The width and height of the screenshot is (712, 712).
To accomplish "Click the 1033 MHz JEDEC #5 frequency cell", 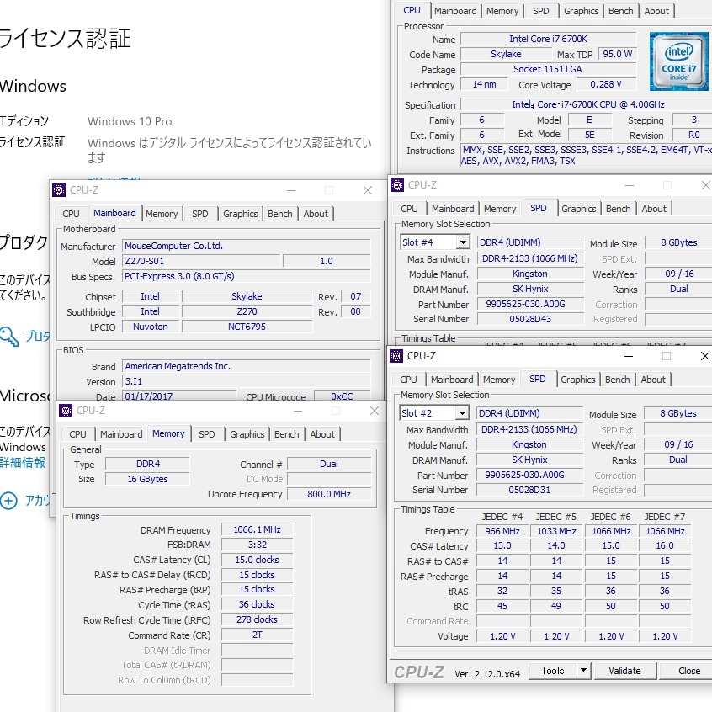I will (x=556, y=531).
